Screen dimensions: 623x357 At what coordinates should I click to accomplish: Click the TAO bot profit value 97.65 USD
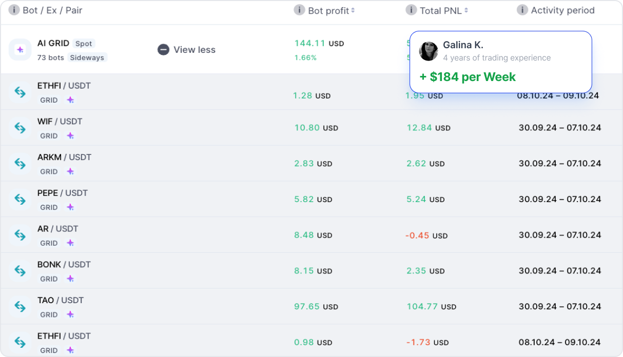click(316, 307)
